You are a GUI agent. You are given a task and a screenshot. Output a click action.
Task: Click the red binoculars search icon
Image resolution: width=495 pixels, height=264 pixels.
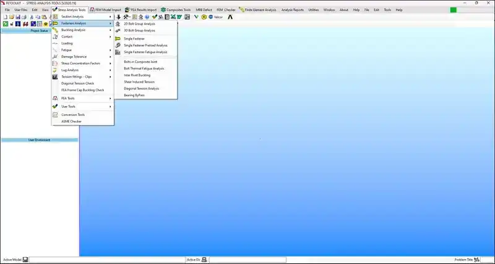click(25, 24)
